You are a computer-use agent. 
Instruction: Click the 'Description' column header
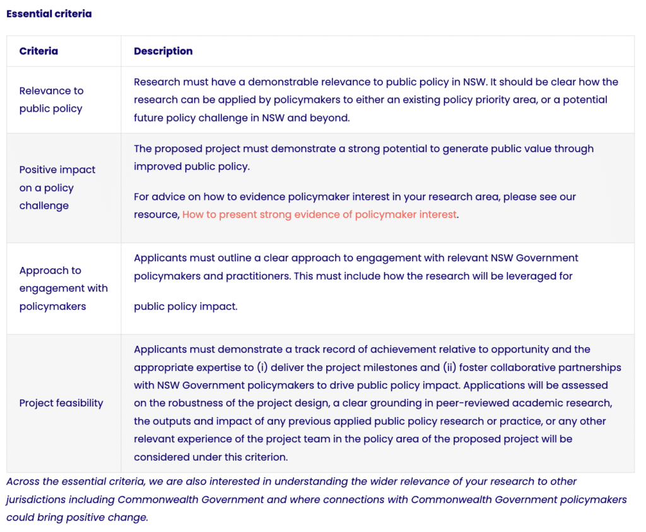[x=163, y=51]
